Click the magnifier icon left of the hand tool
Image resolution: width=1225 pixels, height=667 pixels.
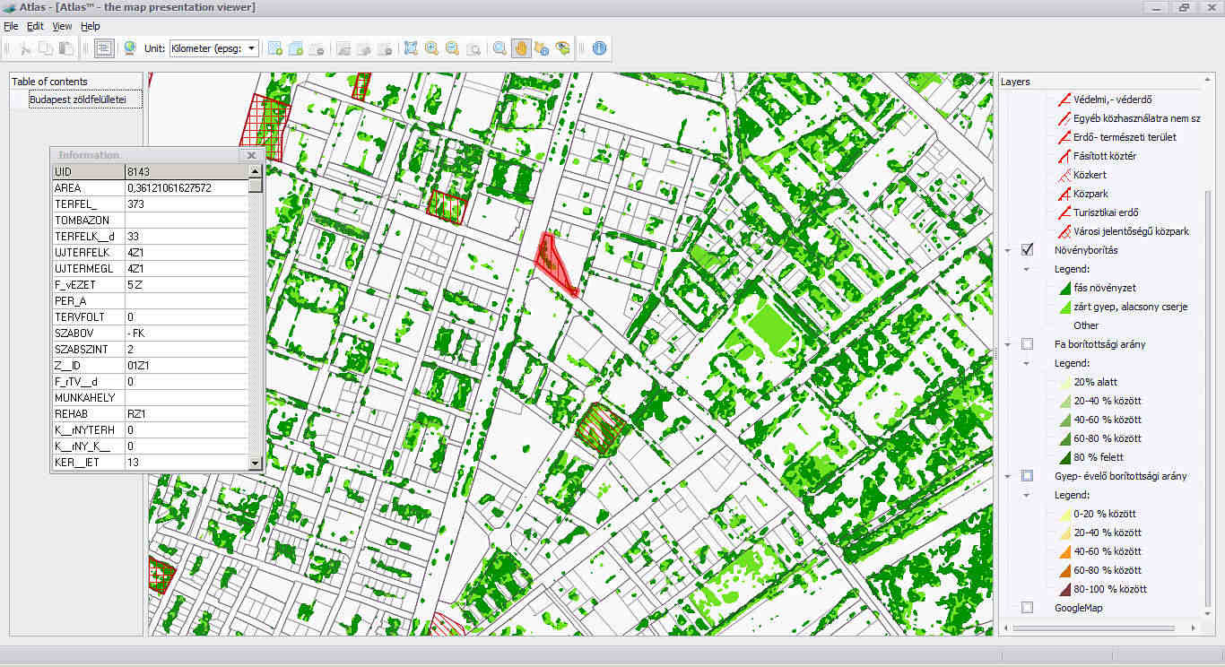pos(500,48)
